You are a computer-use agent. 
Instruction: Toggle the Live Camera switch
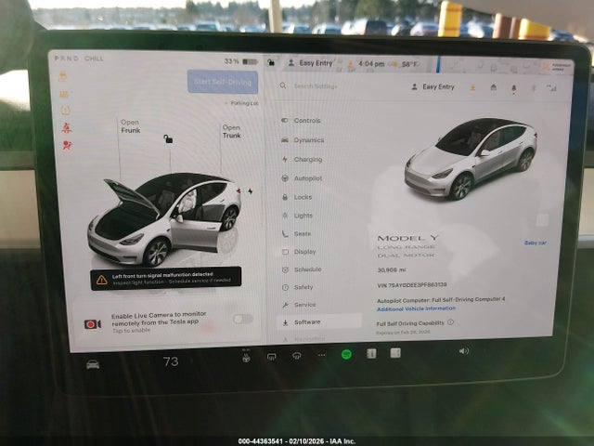pyautogui.click(x=243, y=319)
